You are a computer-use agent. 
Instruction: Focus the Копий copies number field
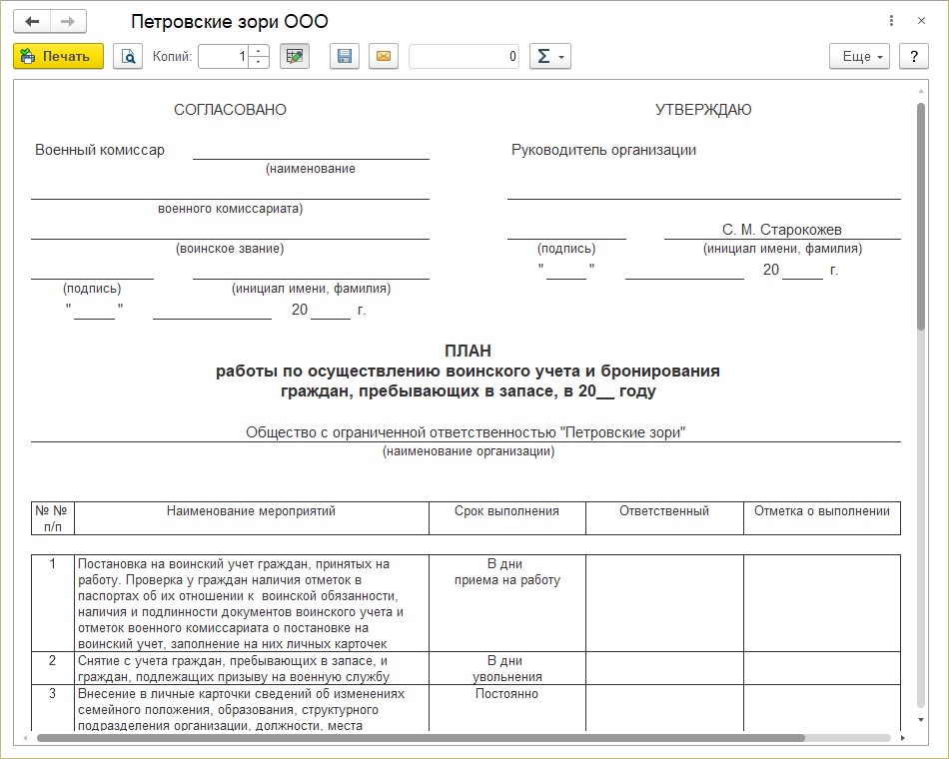223,56
